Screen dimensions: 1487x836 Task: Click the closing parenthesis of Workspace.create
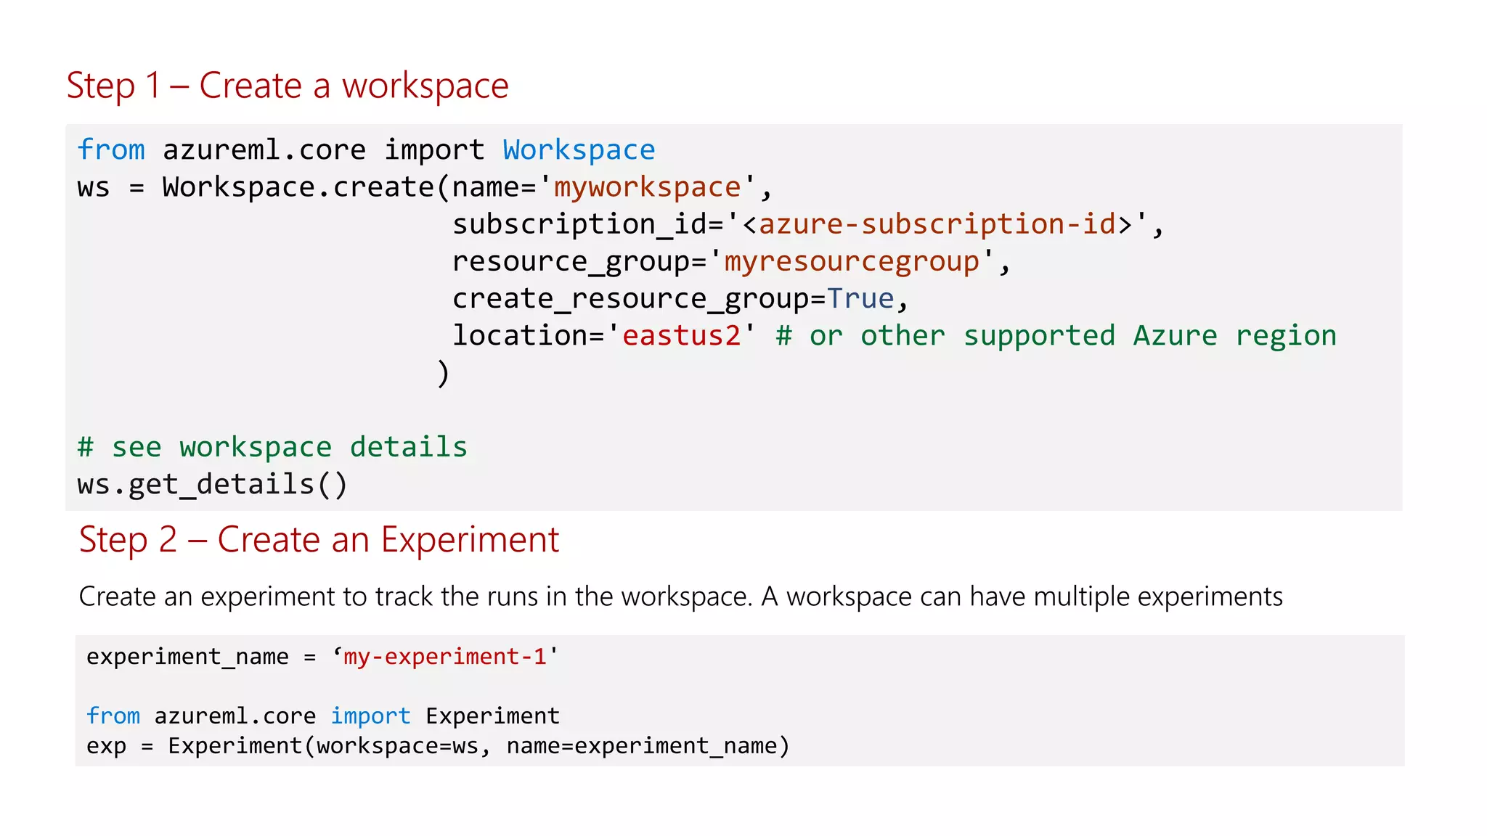pyautogui.click(x=443, y=374)
